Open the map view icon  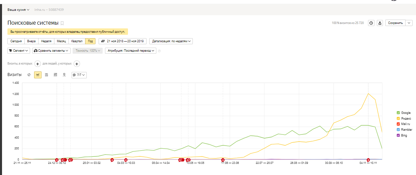pos(64,75)
